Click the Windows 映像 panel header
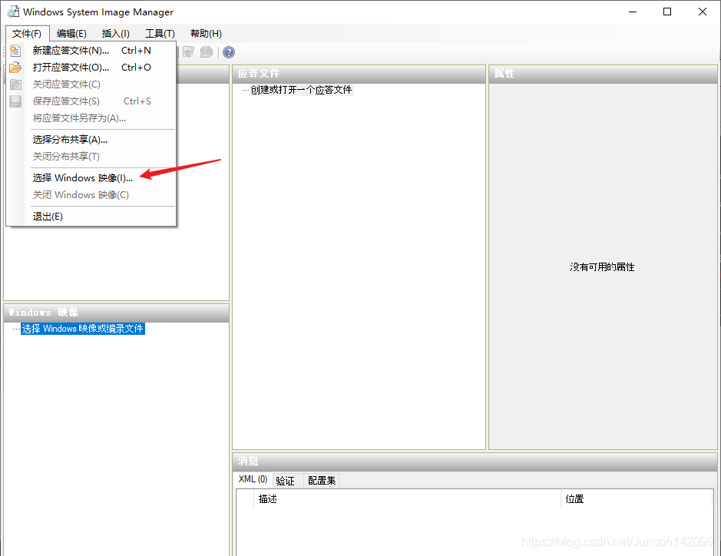This screenshot has width=721, height=556. [x=117, y=313]
